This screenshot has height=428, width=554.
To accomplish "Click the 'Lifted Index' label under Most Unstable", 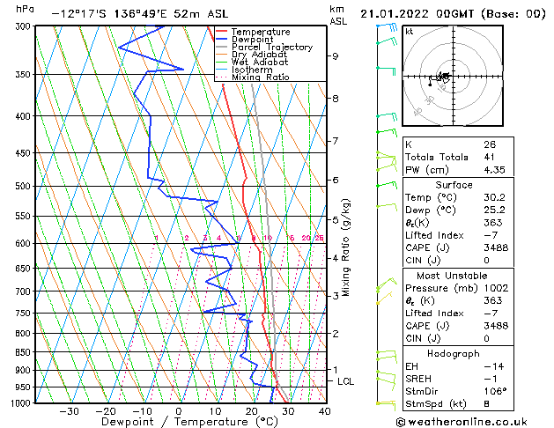I will pyautogui.click(x=434, y=314).
